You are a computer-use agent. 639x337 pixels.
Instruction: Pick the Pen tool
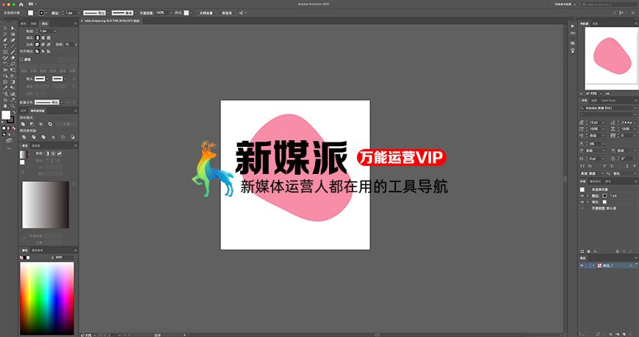pos(5,40)
